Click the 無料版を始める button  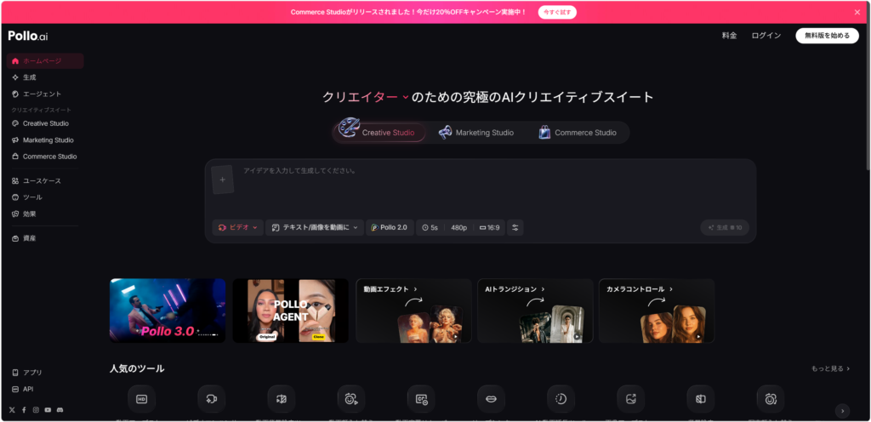[827, 36]
